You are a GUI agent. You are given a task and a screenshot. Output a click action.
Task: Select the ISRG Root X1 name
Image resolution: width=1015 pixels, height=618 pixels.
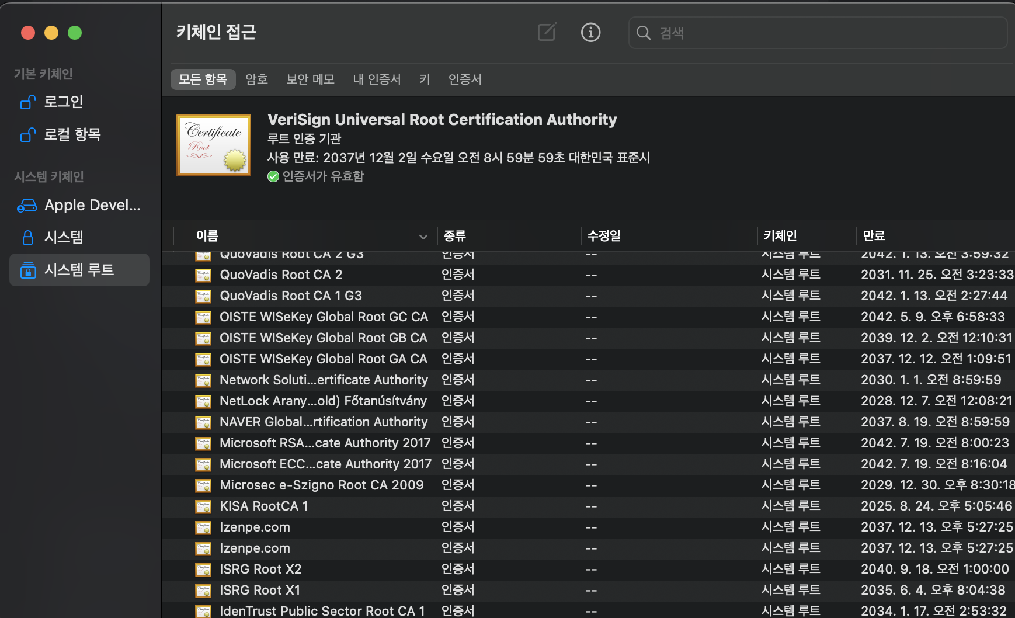260,590
